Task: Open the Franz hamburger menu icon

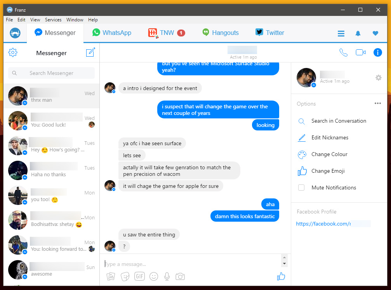Action: 341,33
